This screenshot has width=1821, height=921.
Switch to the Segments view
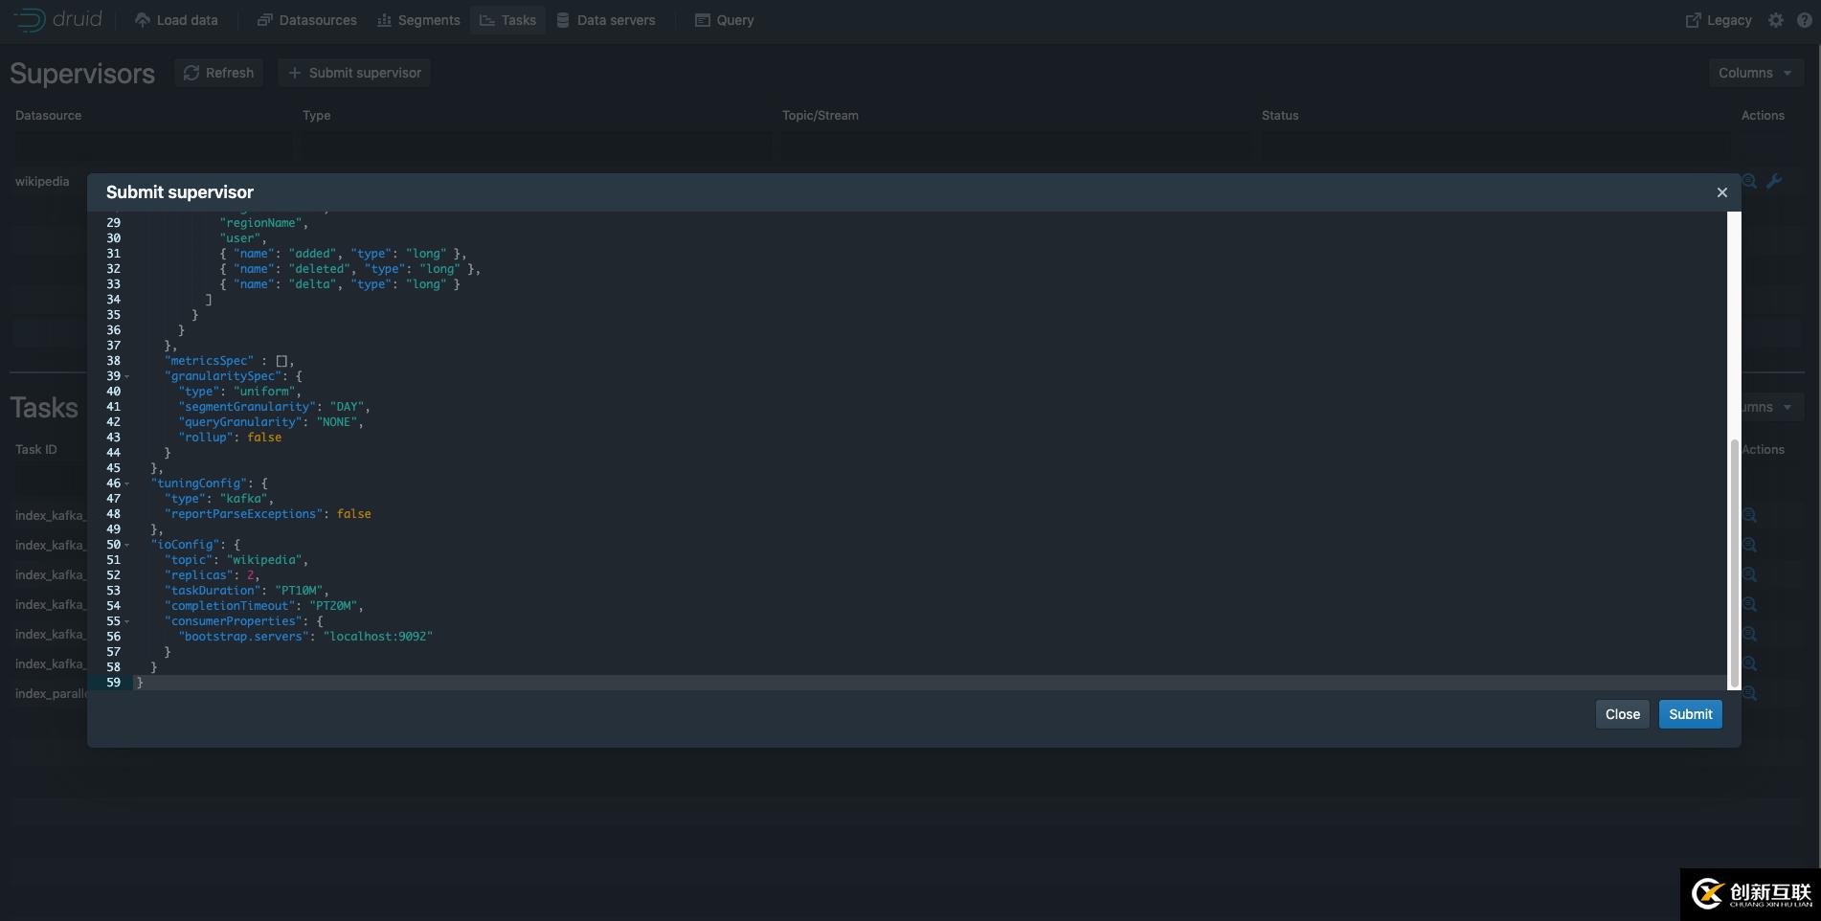click(x=418, y=20)
